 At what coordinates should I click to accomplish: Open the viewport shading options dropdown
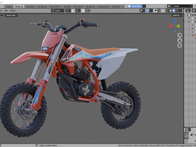(180, 11)
